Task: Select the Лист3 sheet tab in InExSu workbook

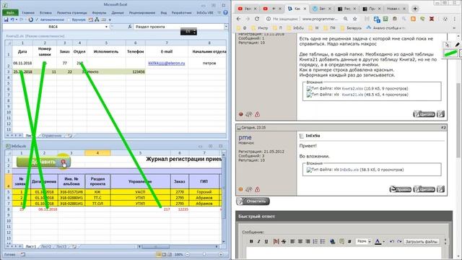Action: tap(61, 246)
